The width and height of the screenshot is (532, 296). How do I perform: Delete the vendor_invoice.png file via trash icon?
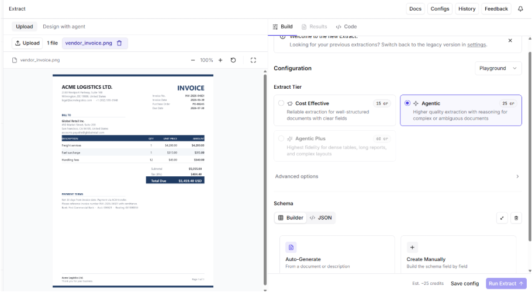(x=119, y=43)
